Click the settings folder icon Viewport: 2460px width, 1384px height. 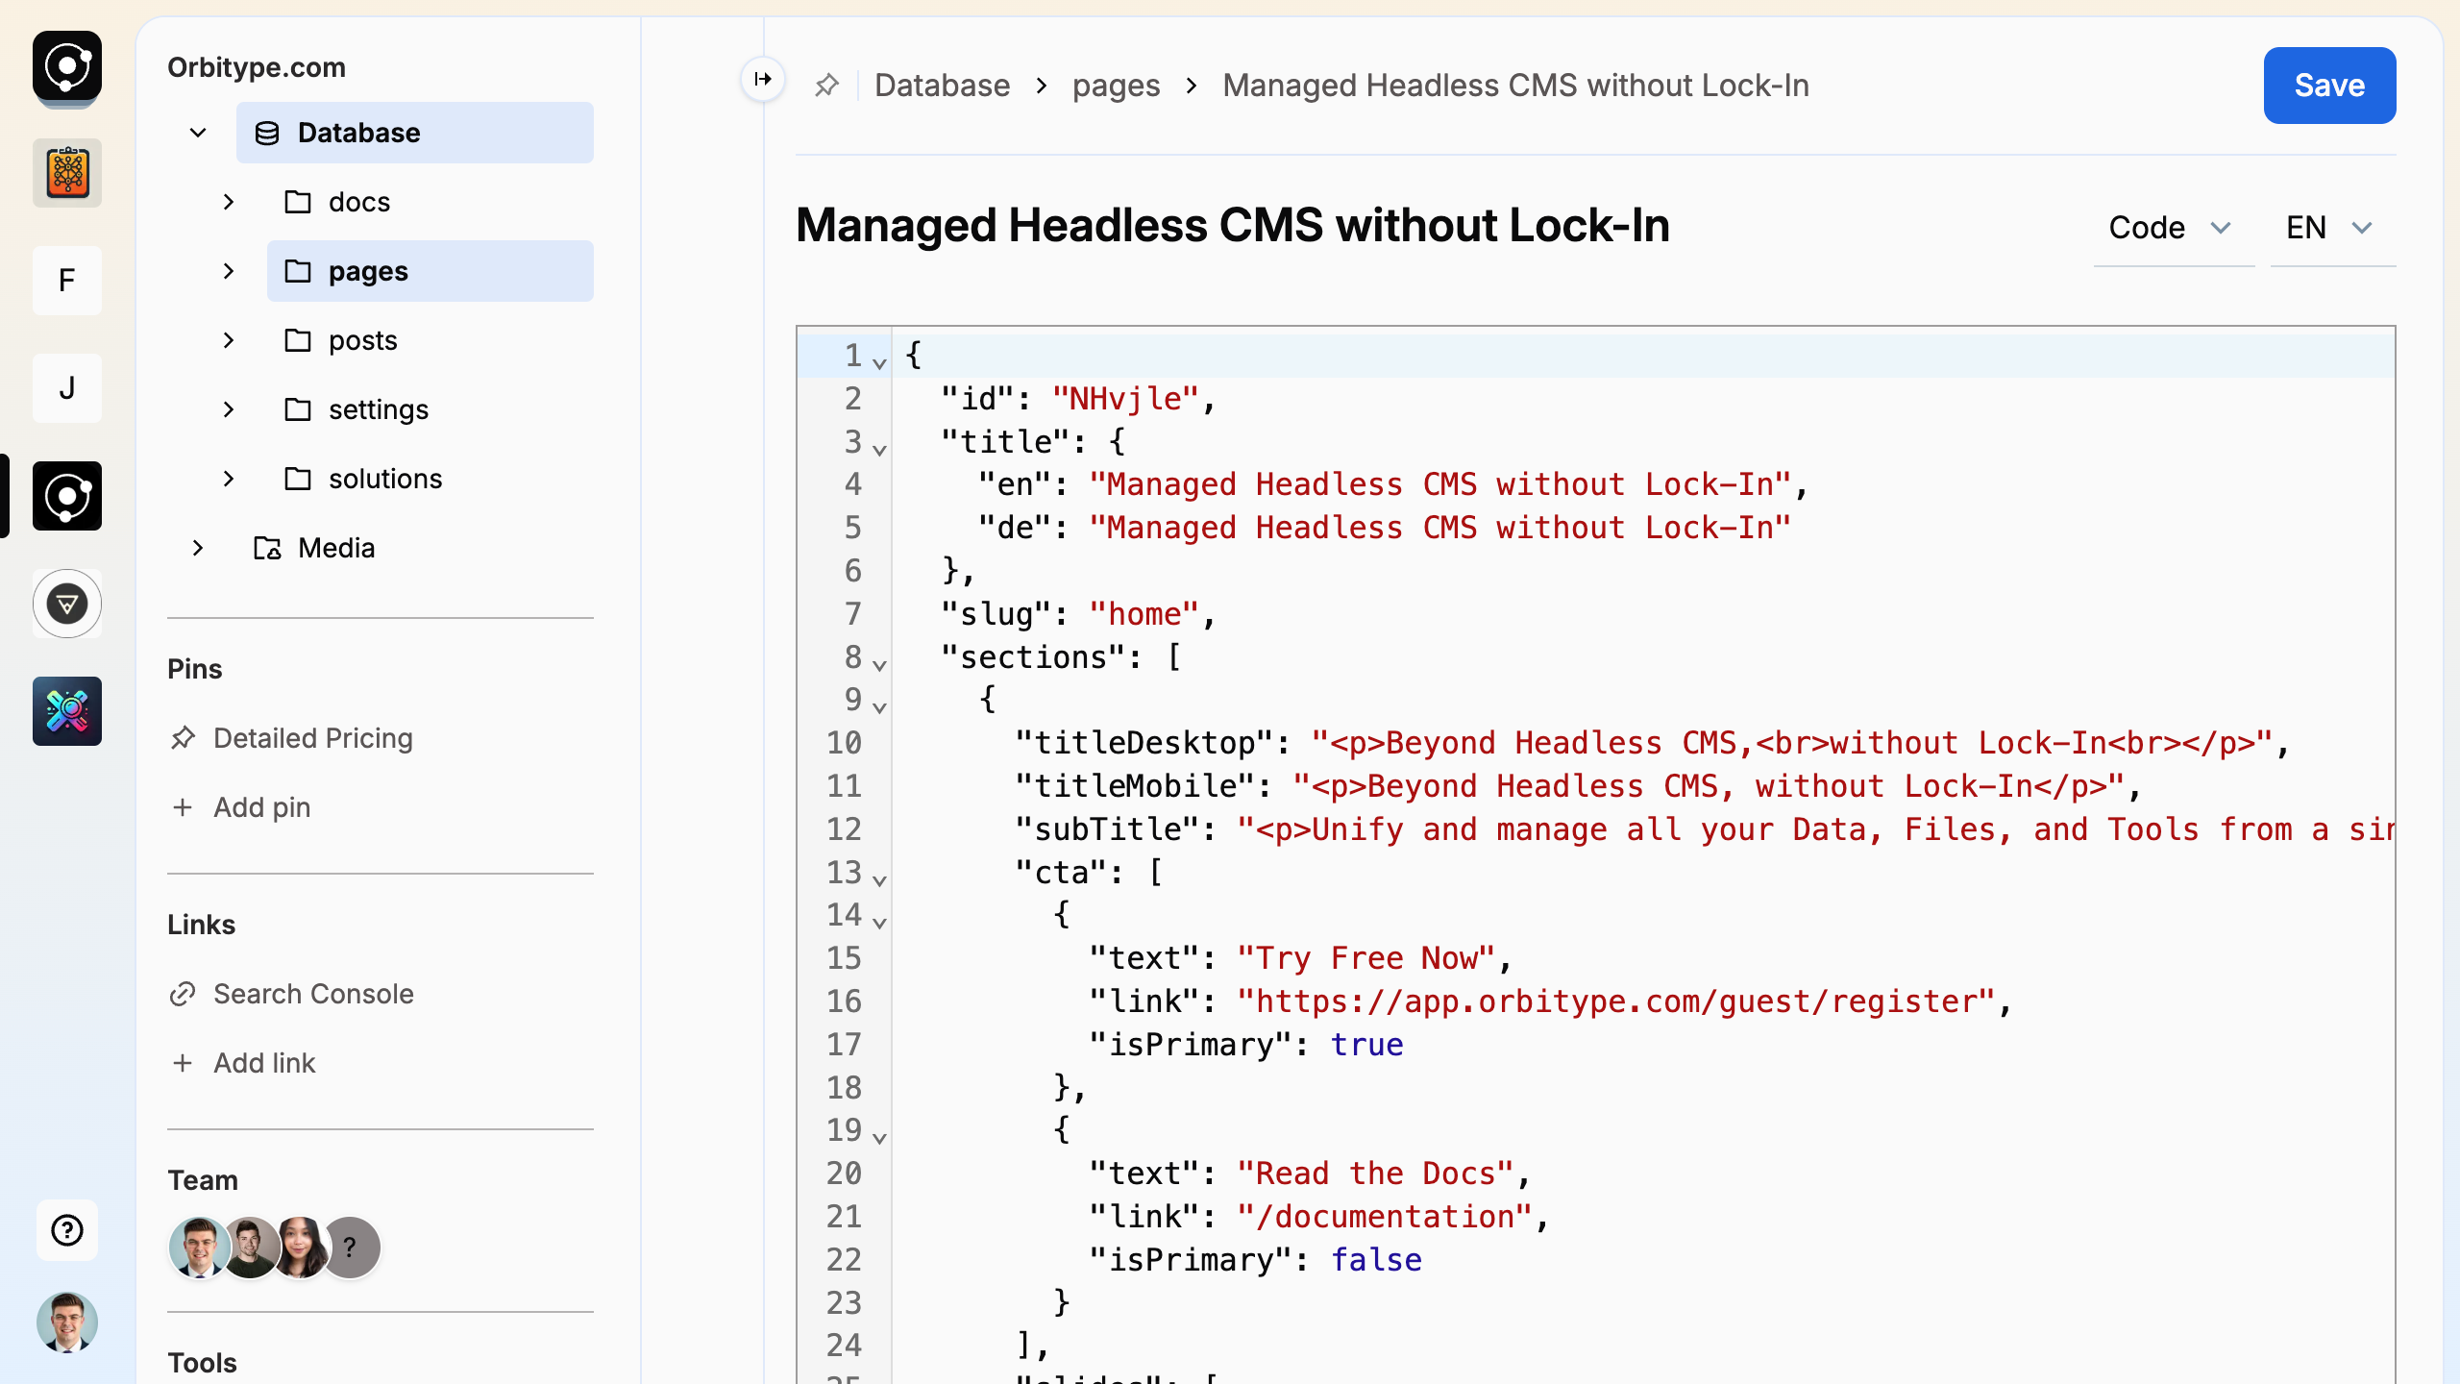tap(298, 409)
